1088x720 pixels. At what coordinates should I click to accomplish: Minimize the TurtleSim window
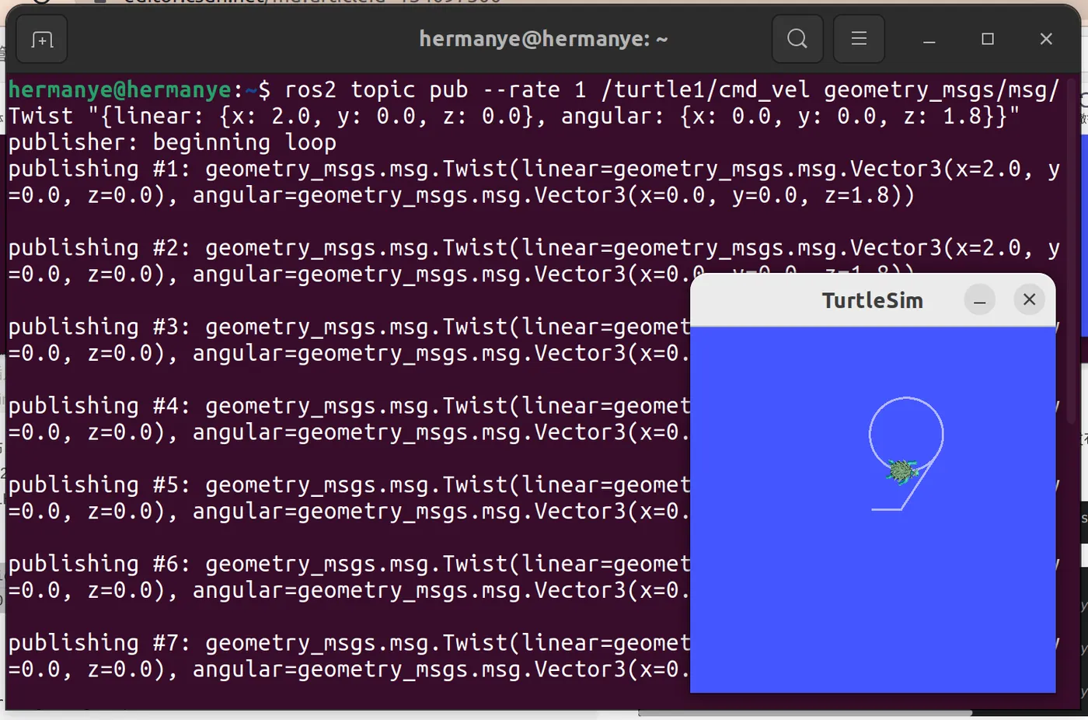click(x=980, y=299)
